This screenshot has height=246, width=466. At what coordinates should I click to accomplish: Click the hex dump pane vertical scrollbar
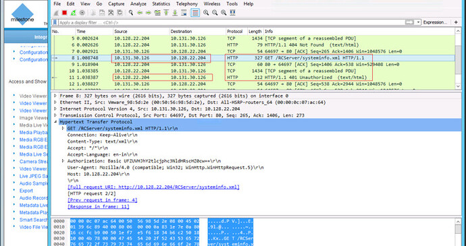pos(458,233)
